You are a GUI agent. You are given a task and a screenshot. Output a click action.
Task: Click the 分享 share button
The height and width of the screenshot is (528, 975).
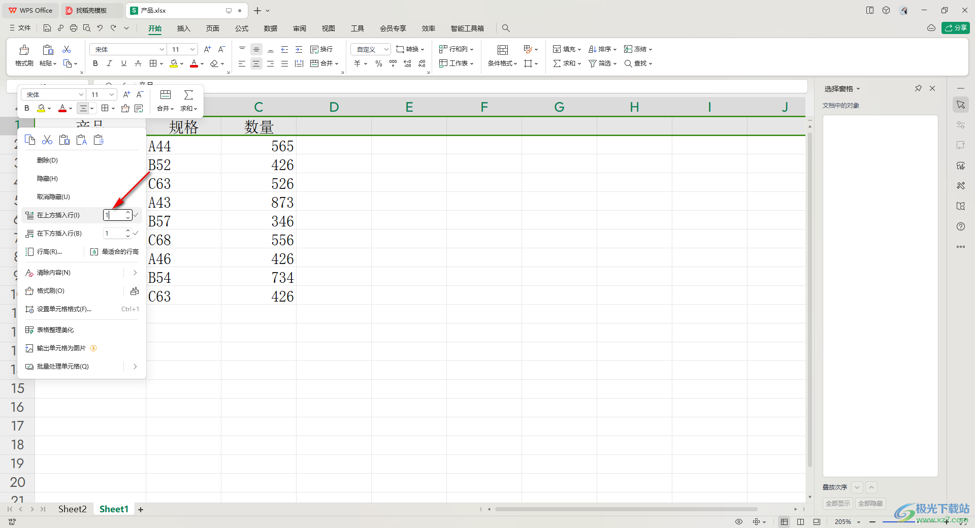[x=955, y=28]
